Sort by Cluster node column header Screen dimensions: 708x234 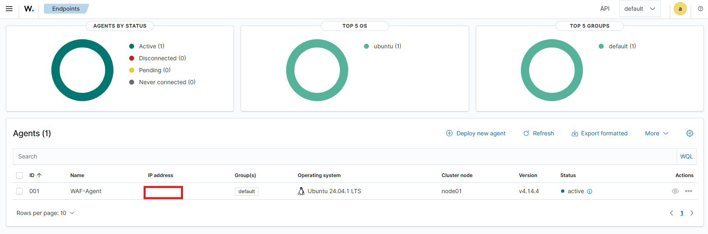coord(457,175)
